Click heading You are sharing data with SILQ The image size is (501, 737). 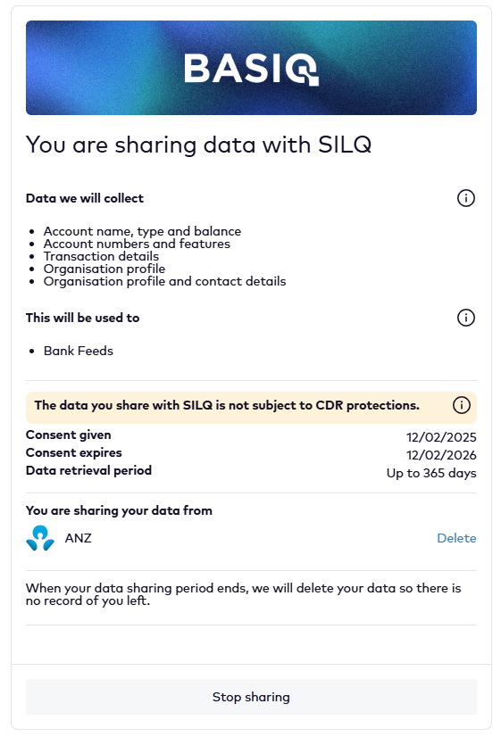point(198,145)
